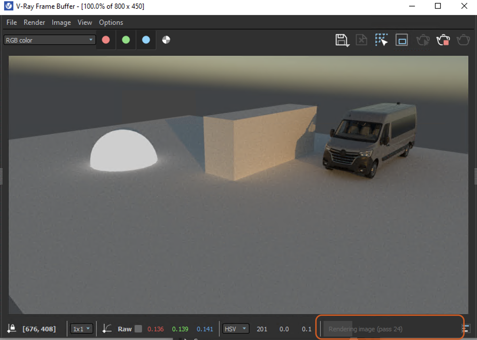Toggle the blue channel display

[x=146, y=40]
